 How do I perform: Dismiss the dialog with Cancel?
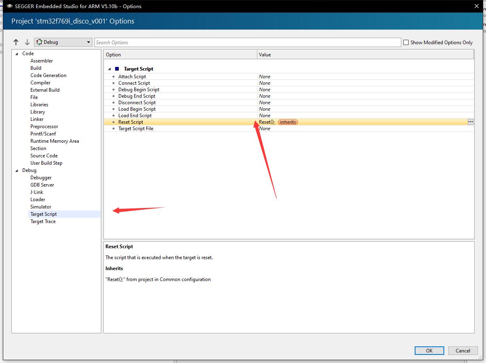pyautogui.click(x=463, y=350)
